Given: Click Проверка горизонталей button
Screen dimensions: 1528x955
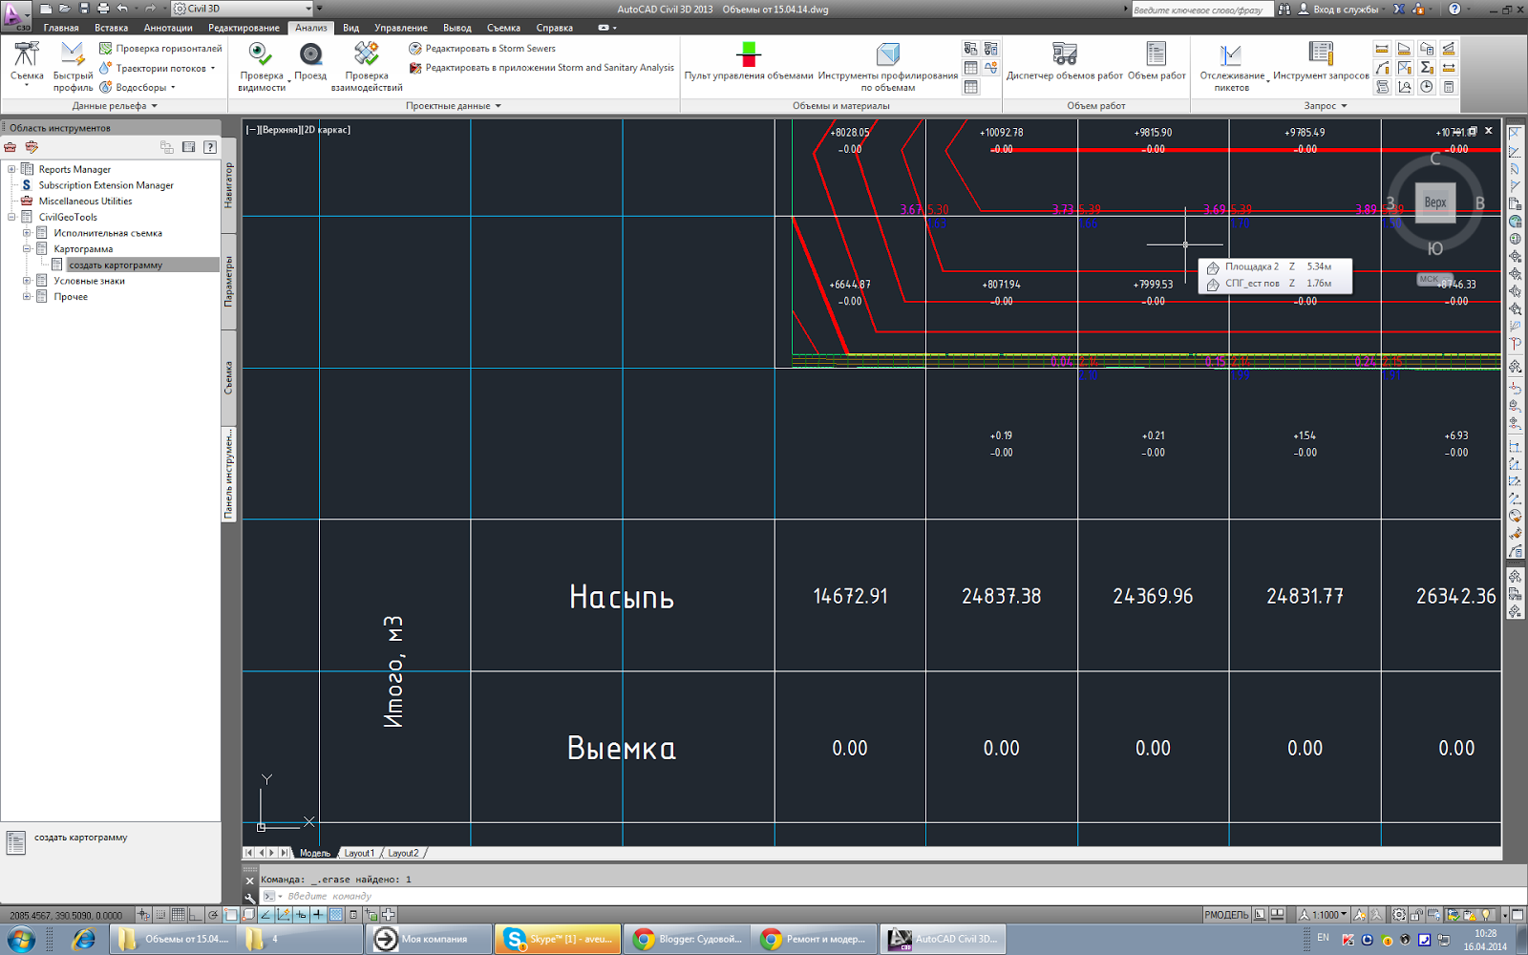Looking at the screenshot, I should [160, 49].
